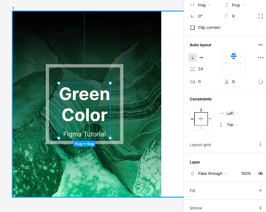Add a layout grid with plus
This screenshot has height=212, width=266.
[260, 145]
